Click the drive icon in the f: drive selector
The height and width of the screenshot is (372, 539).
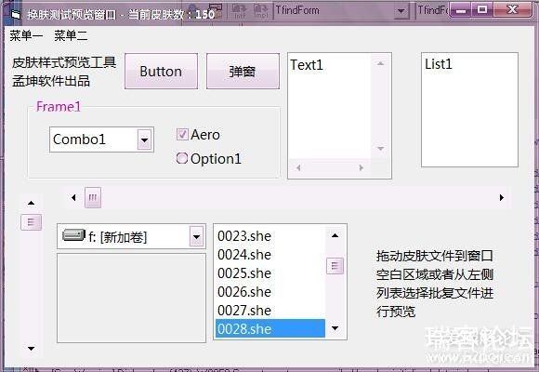[73, 235]
